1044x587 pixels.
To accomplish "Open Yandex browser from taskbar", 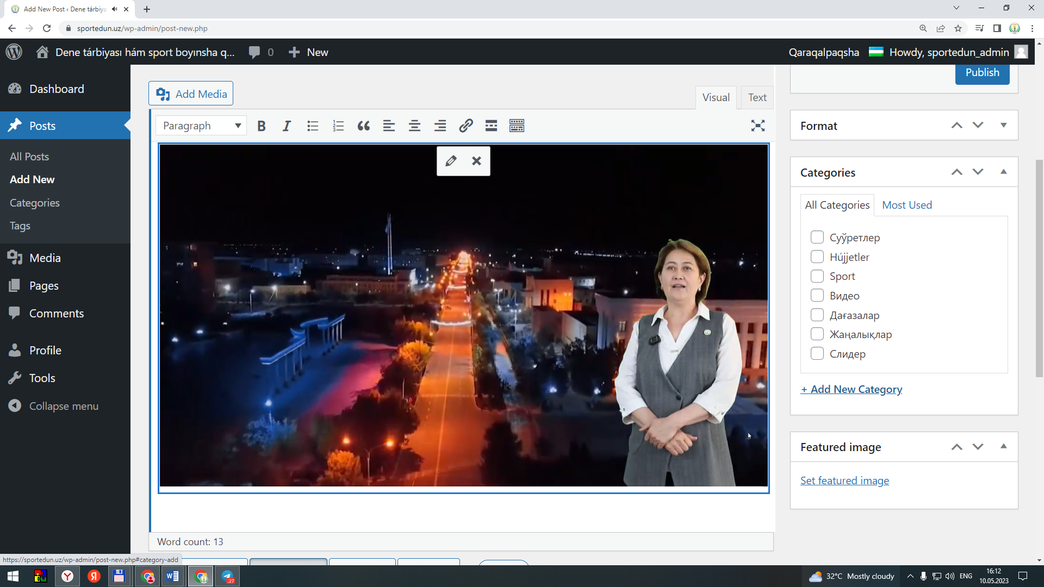I will tap(67, 576).
